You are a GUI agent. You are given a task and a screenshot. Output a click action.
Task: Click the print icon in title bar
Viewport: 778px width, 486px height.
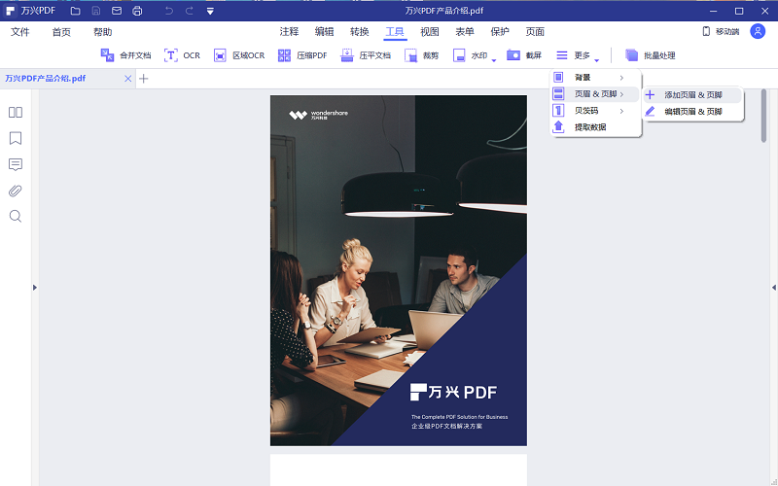[x=137, y=11]
